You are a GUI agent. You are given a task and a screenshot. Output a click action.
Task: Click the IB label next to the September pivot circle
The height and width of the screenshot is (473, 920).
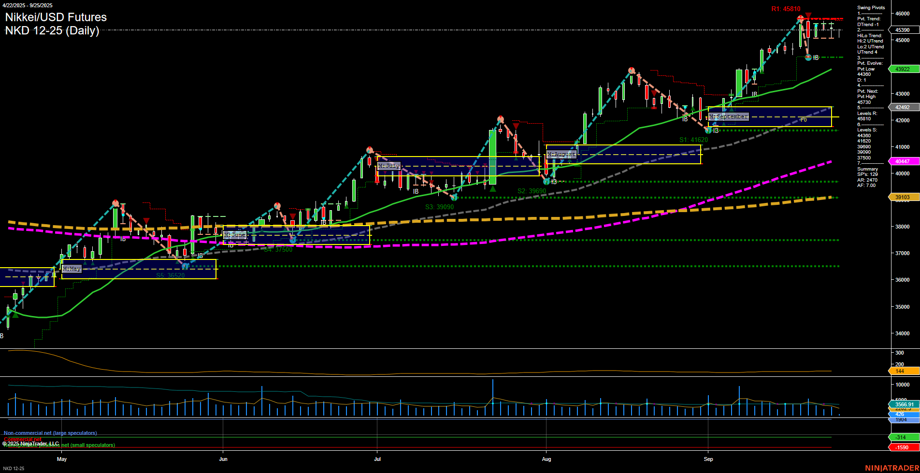click(x=816, y=57)
